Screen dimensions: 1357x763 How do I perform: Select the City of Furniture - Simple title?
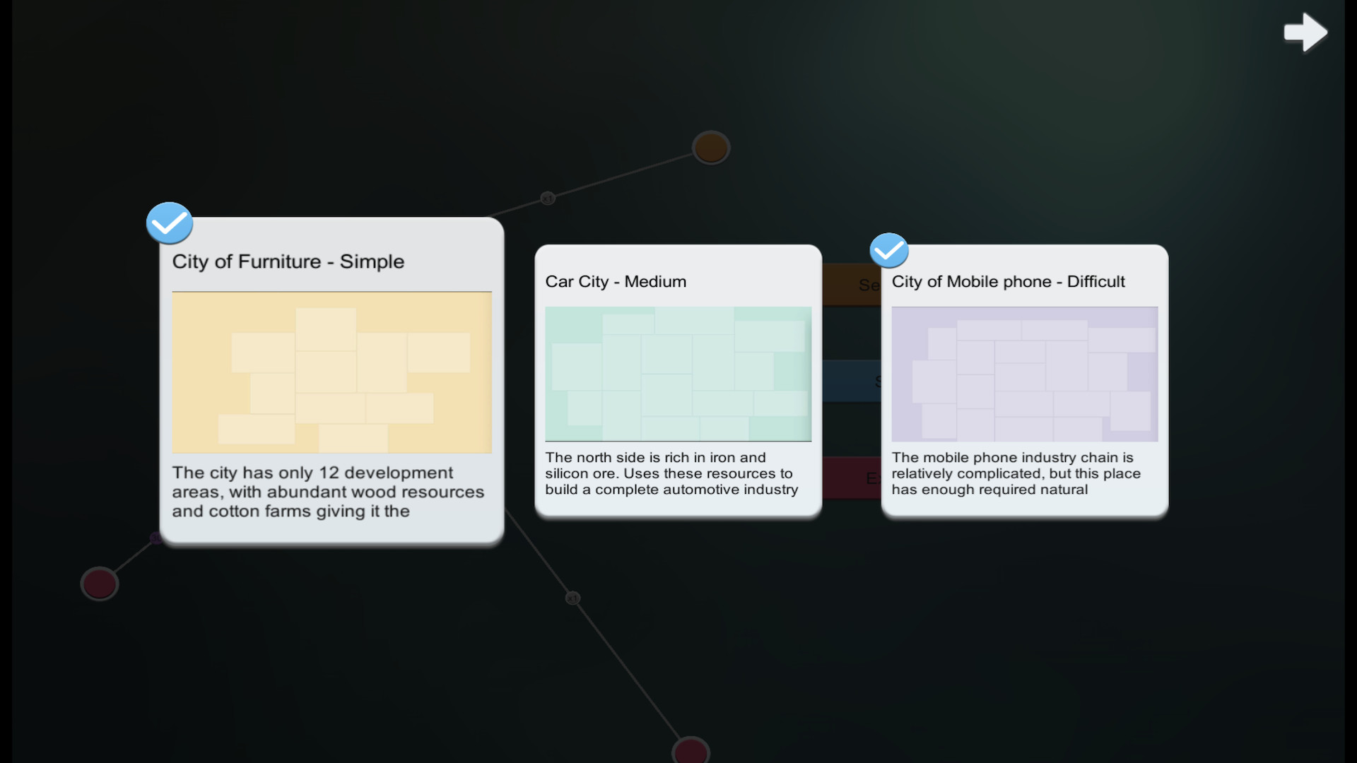[x=288, y=261]
